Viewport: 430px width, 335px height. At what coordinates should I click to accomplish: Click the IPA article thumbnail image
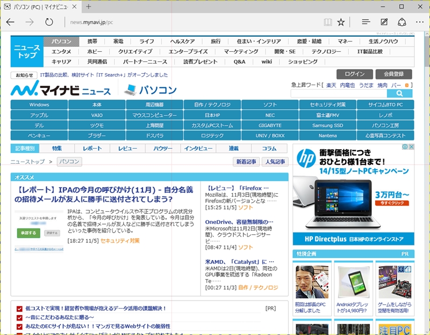(x=39, y=231)
